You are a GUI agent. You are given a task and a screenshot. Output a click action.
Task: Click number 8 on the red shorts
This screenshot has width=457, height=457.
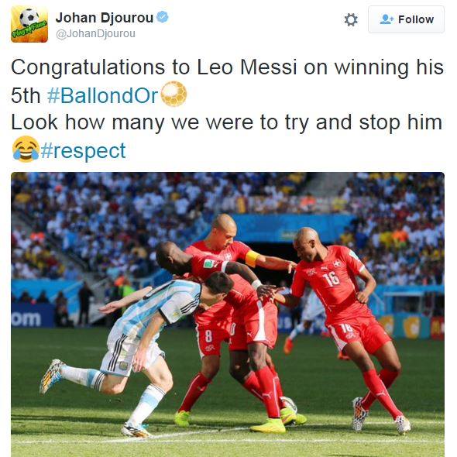point(208,335)
